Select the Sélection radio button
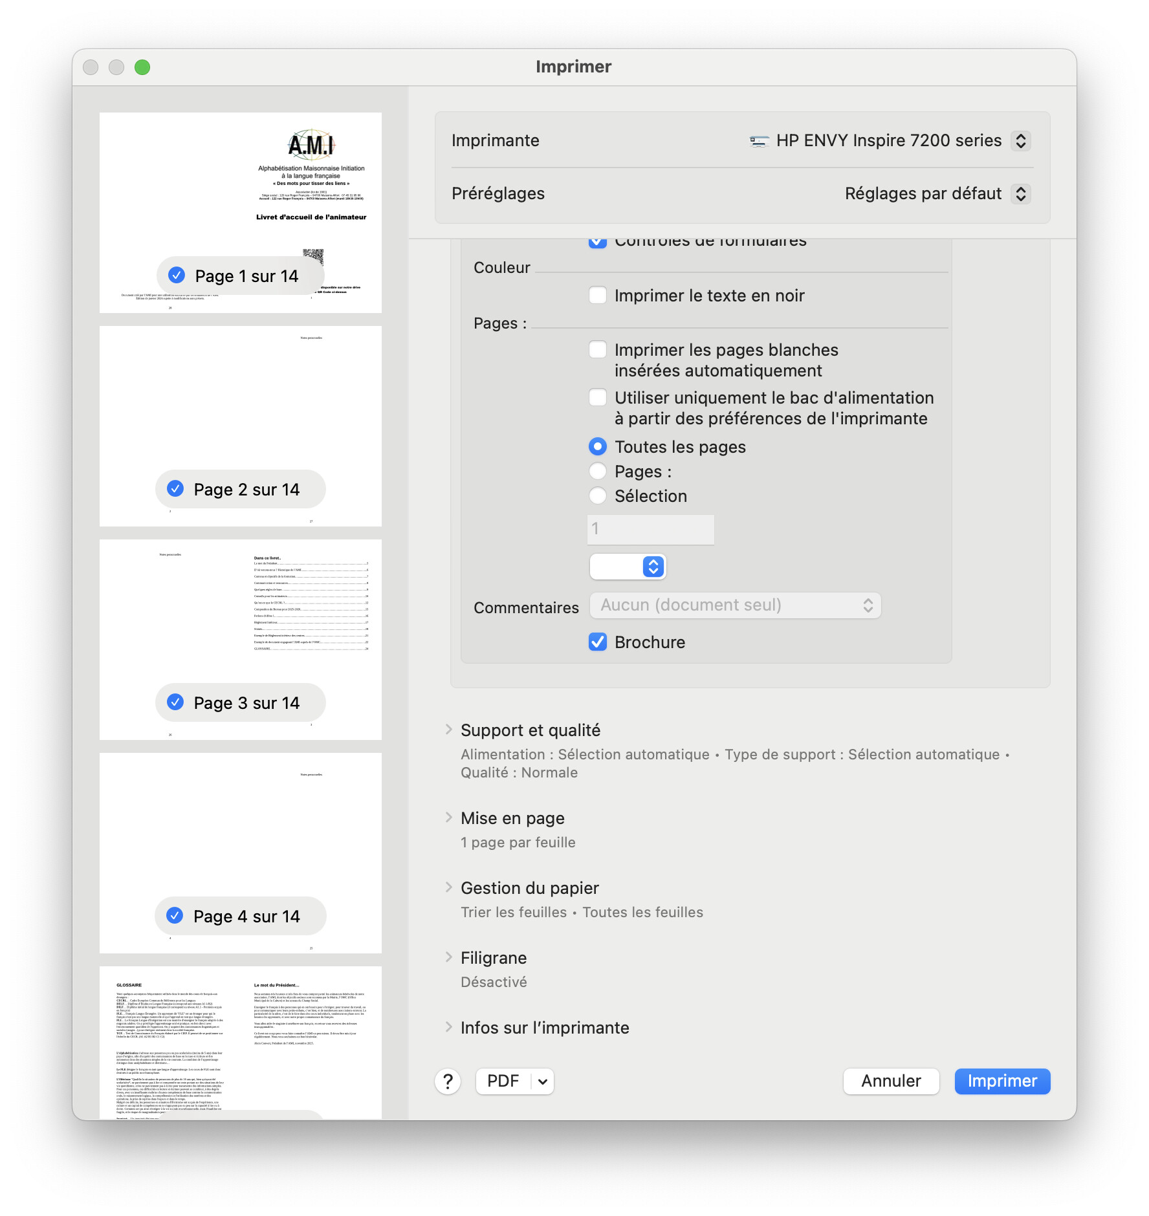The width and height of the screenshot is (1149, 1216). pos(598,496)
